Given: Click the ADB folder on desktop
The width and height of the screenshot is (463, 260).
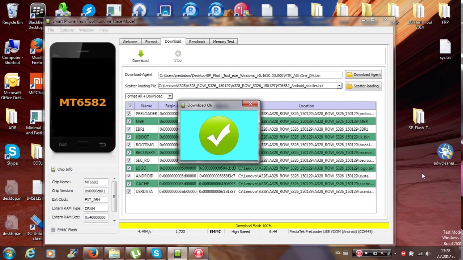Looking at the screenshot, I should tap(12, 119).
